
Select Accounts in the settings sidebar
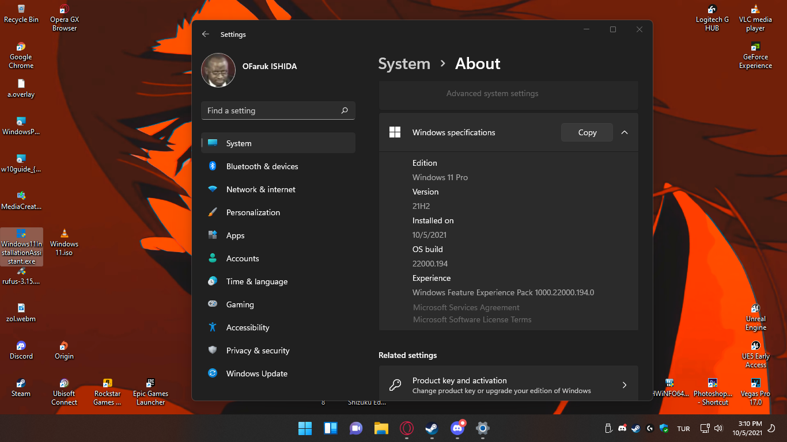click(243, 258)
